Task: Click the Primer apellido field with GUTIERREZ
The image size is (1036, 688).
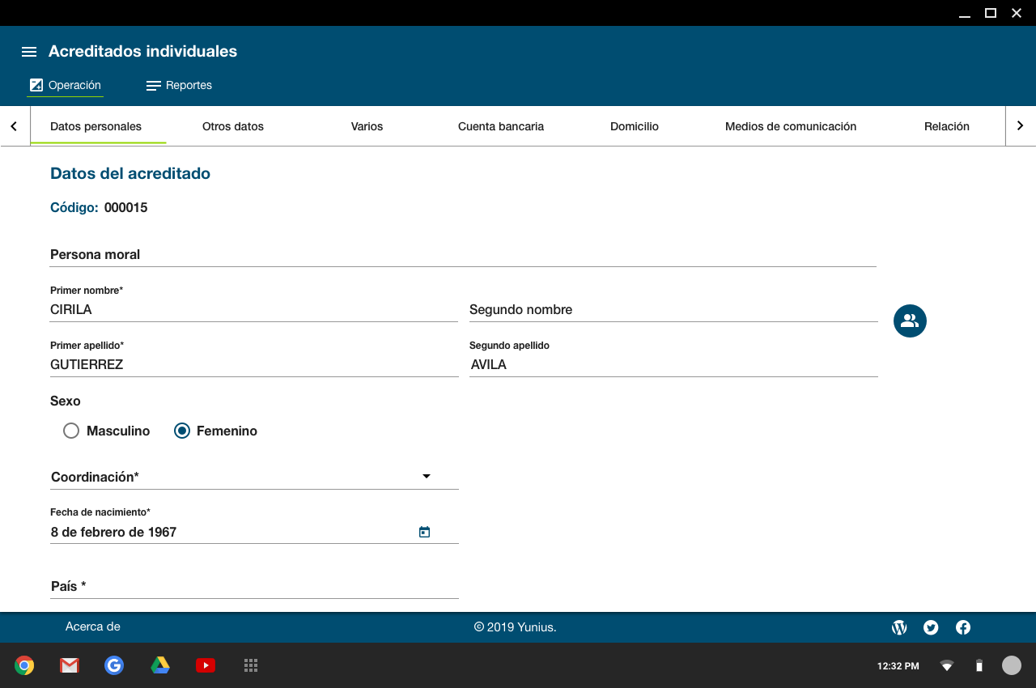Action: (x=254, y=365)
